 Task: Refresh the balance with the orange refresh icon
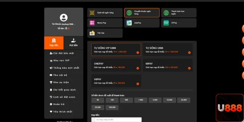[69, 28]
